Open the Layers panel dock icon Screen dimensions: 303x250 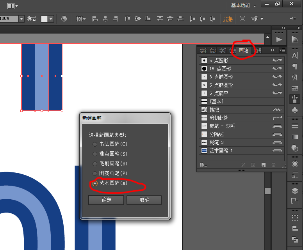[295, 191]
